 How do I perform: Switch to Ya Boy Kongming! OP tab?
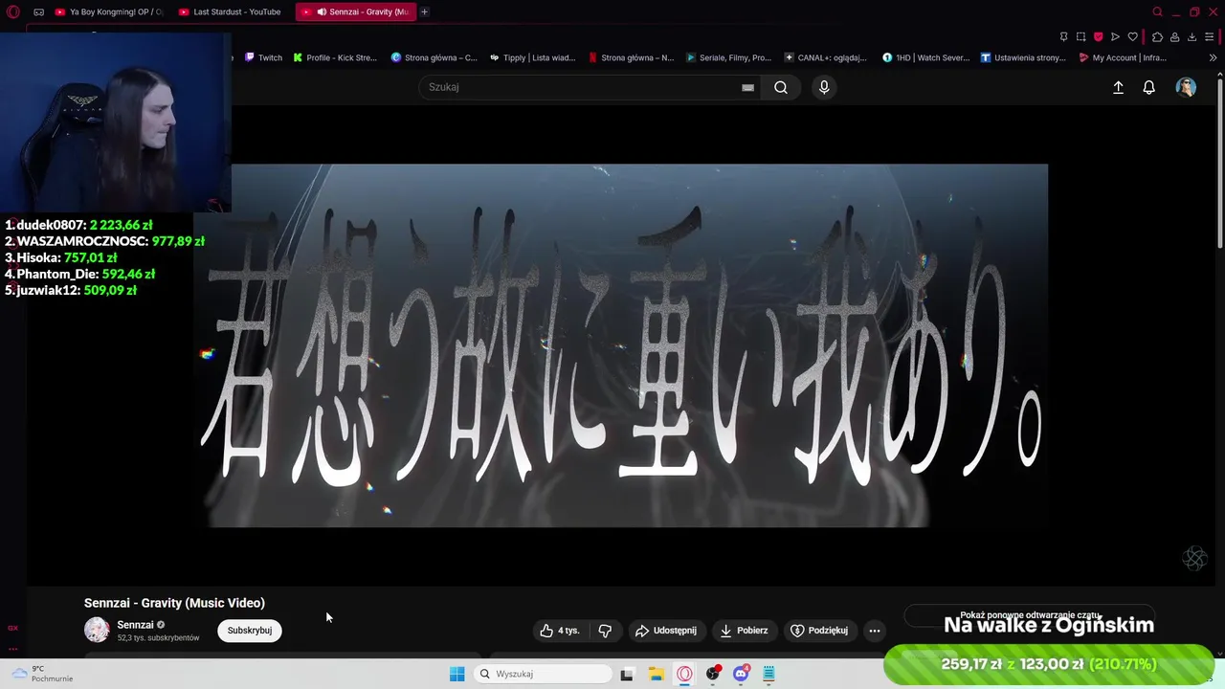coord(108,11)
